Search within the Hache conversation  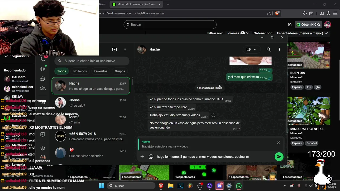pos(269,49)
